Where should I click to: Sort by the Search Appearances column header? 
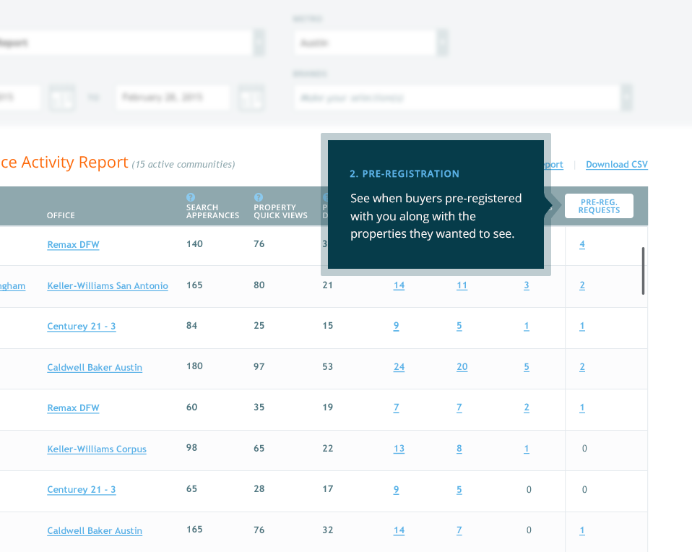(212, 211)
